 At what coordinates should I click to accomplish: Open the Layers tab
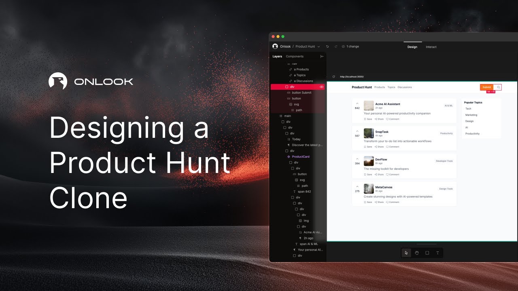click(277, 57)
